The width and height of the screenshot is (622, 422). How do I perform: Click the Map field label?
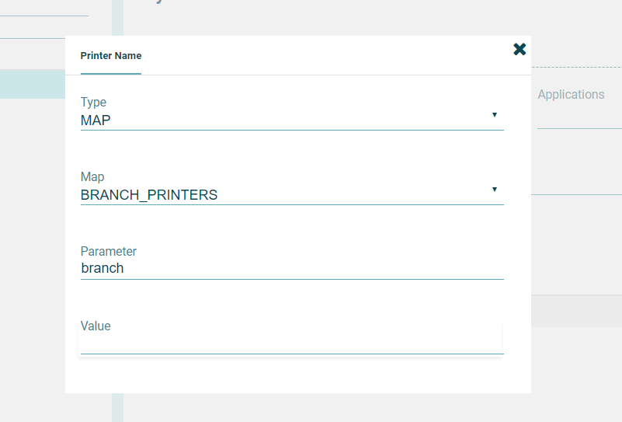pos(92,176)
